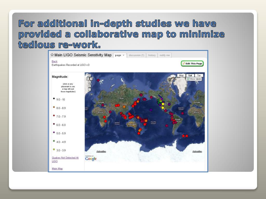Click the Earthquakes Recorded at LIGO v.0 text

click(71, 65)
